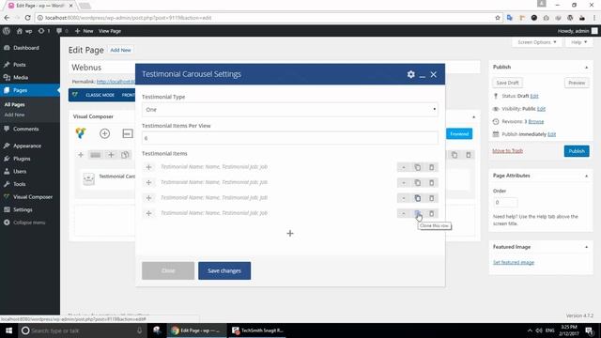This screenshot has height=338, width=601.
Task: Click the Add New button beside Edit Page
Action: pyautogui.click(x=120, y=50)
